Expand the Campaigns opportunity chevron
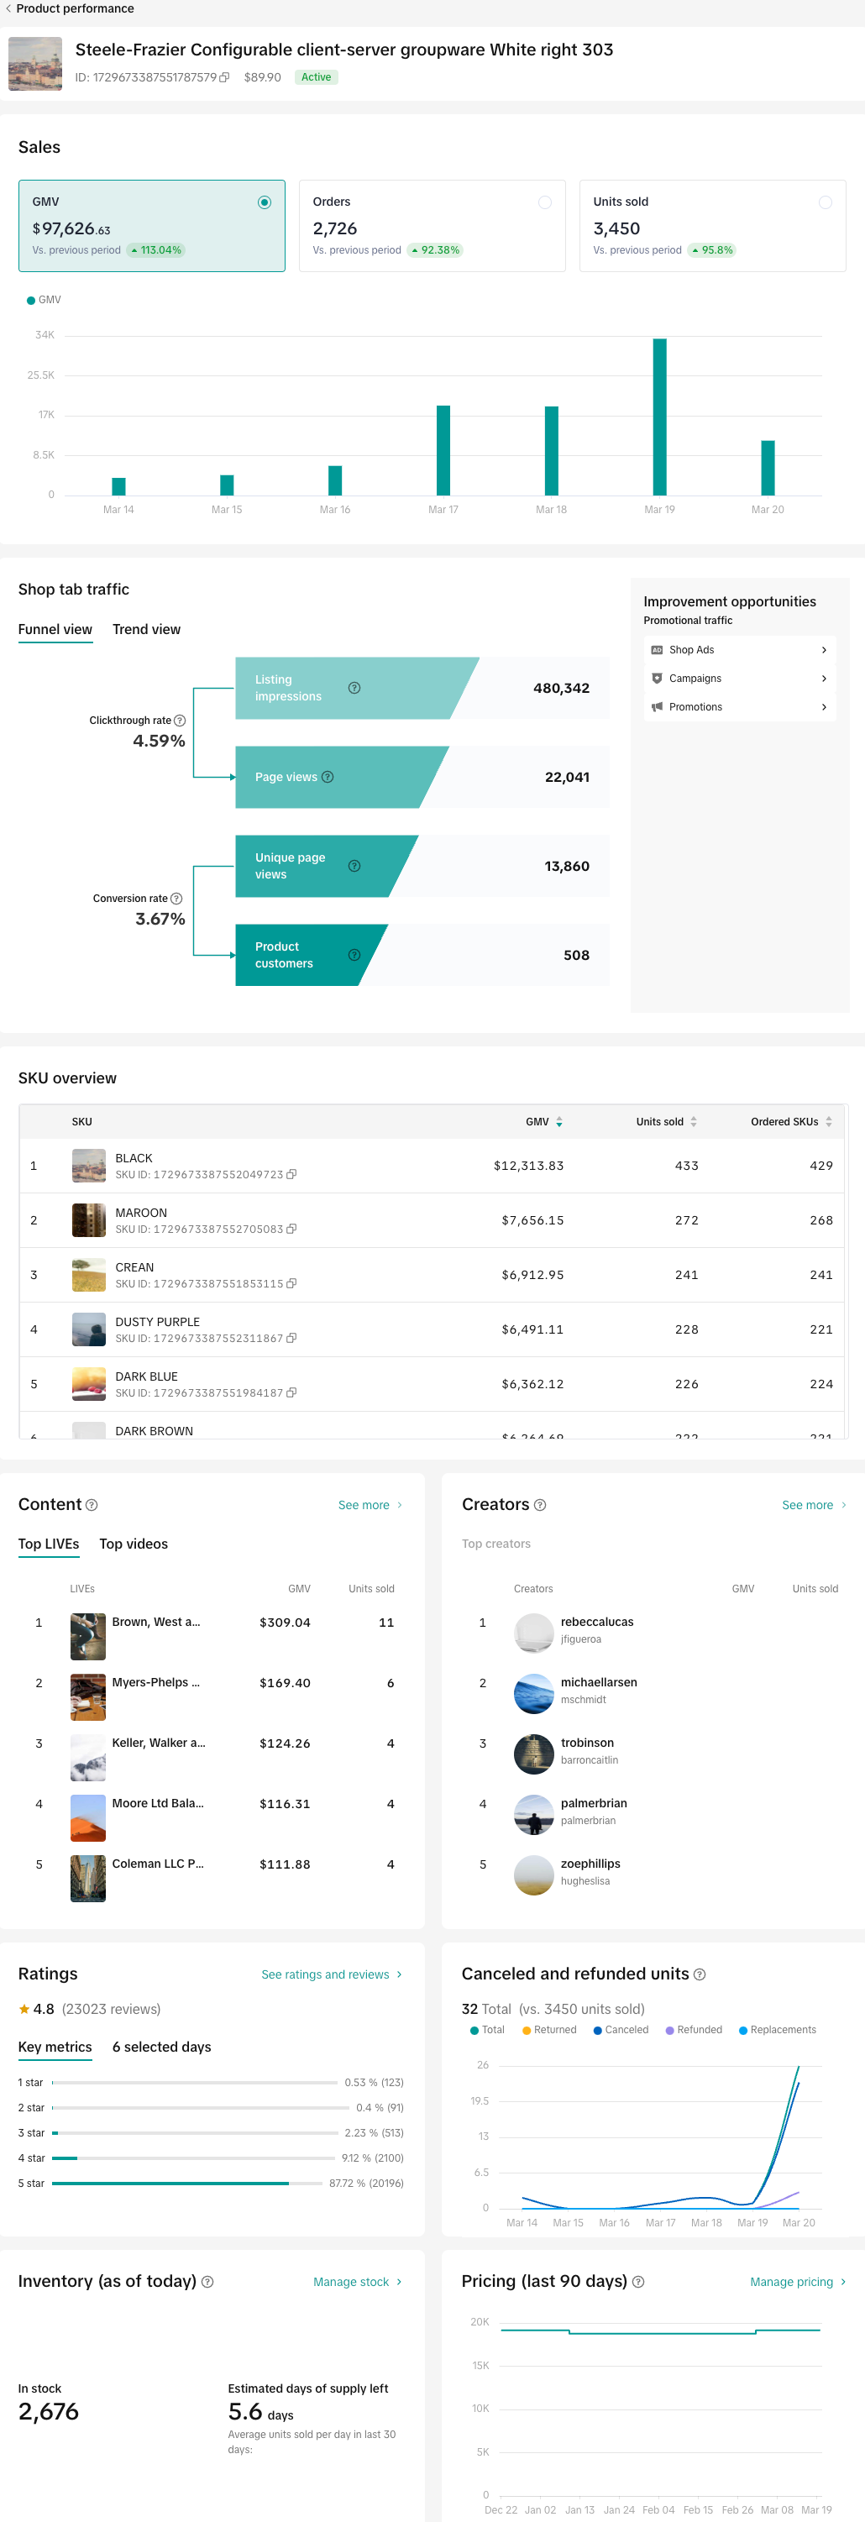This screenshot has height=2522, width=865. click(824, 679)
